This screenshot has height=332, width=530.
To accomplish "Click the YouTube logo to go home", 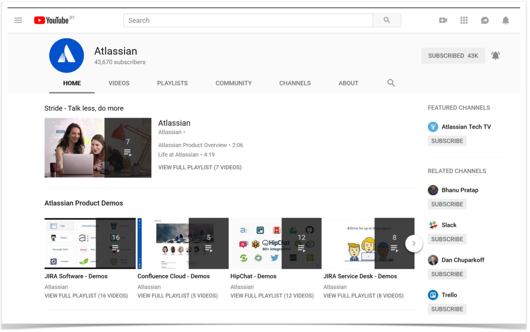I will coord(52,20).
